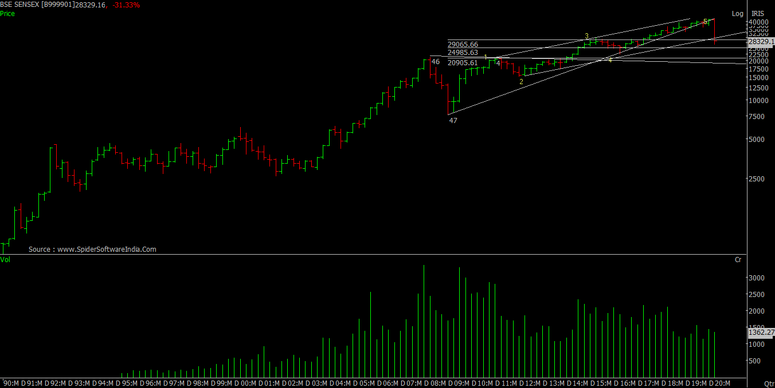
Task: Click the yellow wave 2 marker
Action: (x=521, y=82)
